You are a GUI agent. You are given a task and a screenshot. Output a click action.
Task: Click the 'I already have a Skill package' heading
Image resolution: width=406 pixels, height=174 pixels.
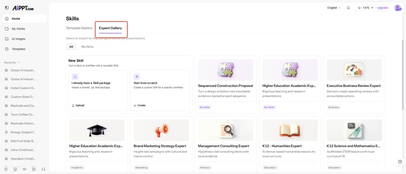click(x=91, y=83)
